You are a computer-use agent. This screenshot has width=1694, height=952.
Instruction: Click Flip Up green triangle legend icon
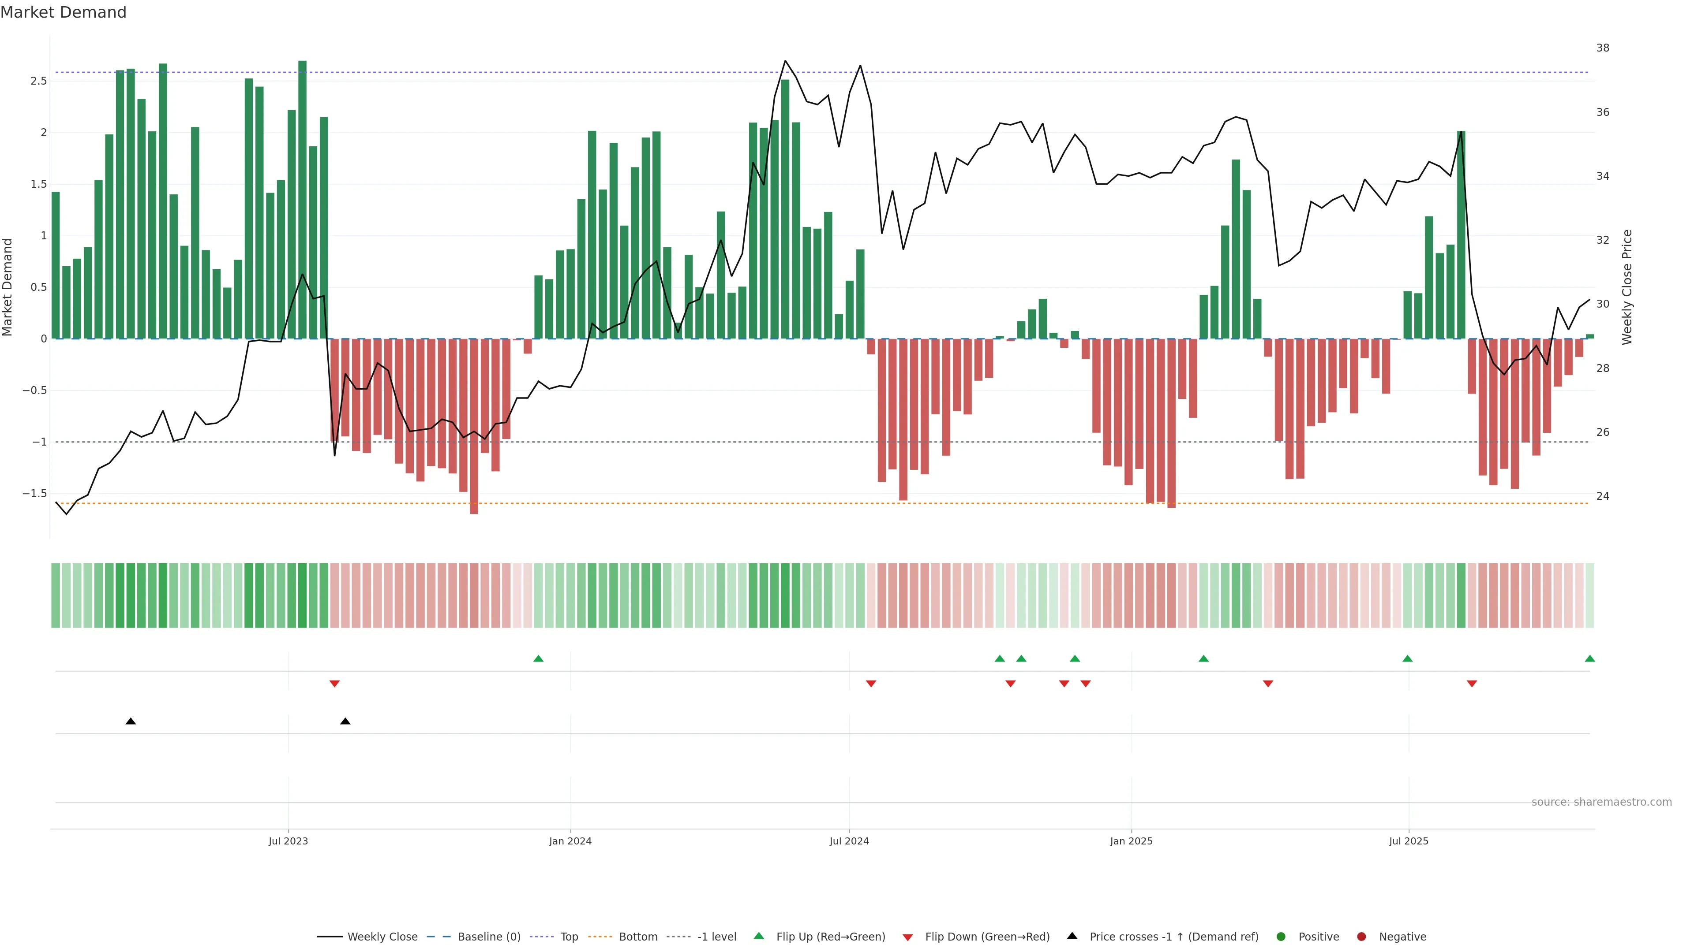pos(759,936)
